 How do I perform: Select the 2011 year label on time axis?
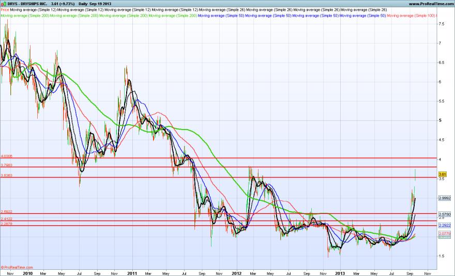[x=132, y=273]
